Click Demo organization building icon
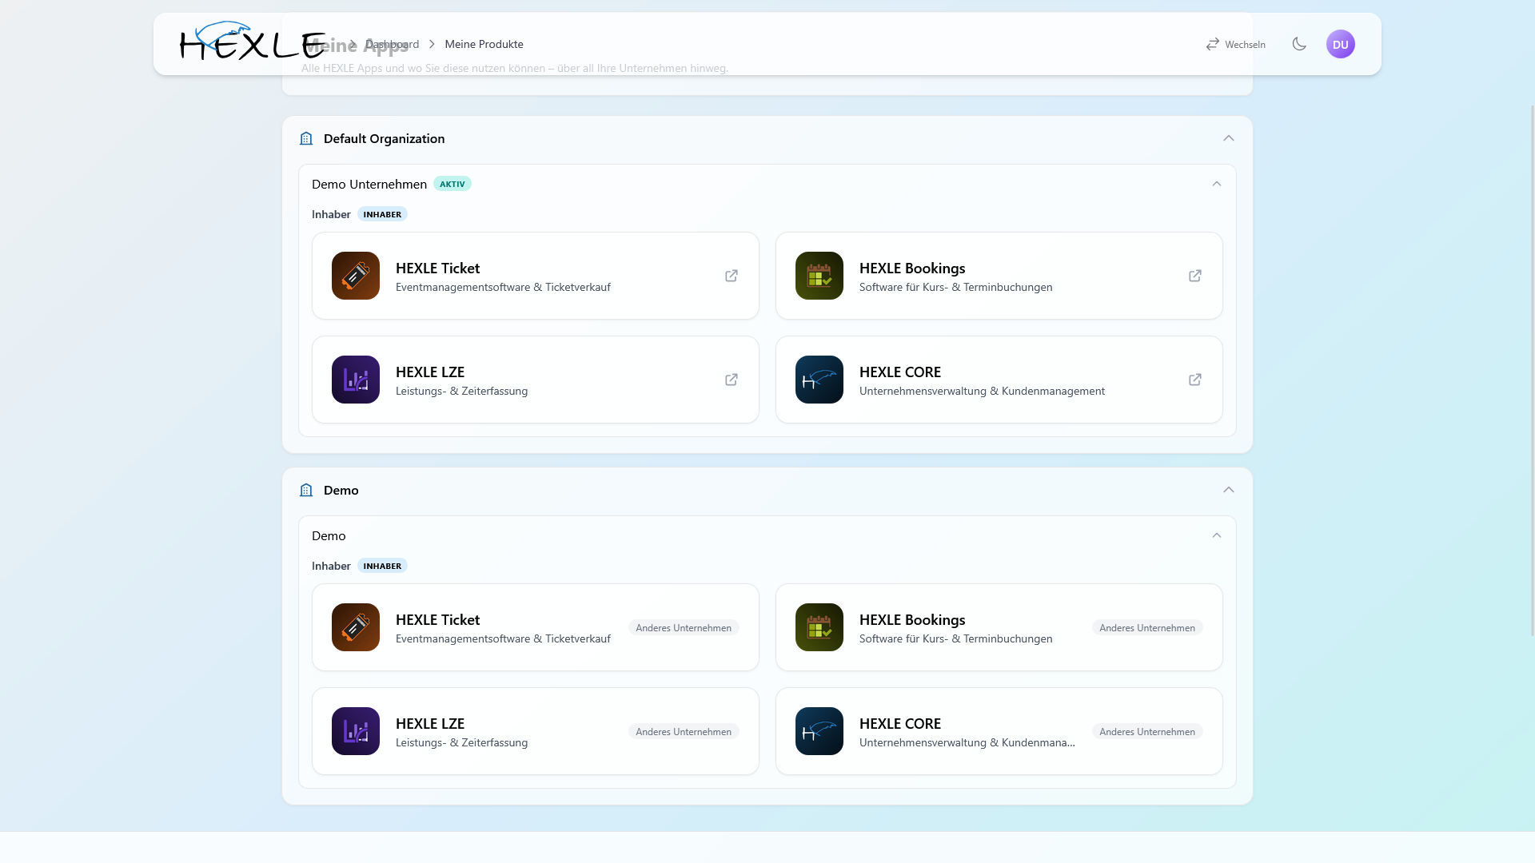 tap(306, 490)
